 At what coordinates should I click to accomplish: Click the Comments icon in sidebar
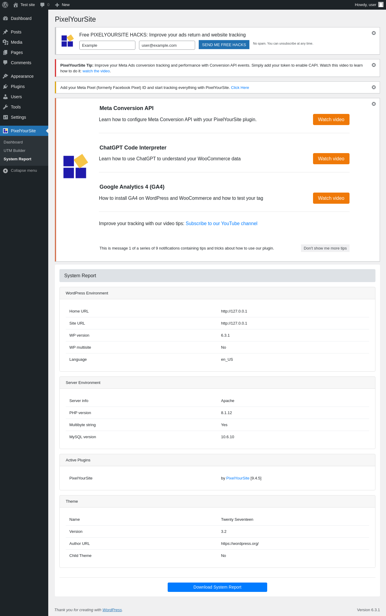(x=5, y=63)
